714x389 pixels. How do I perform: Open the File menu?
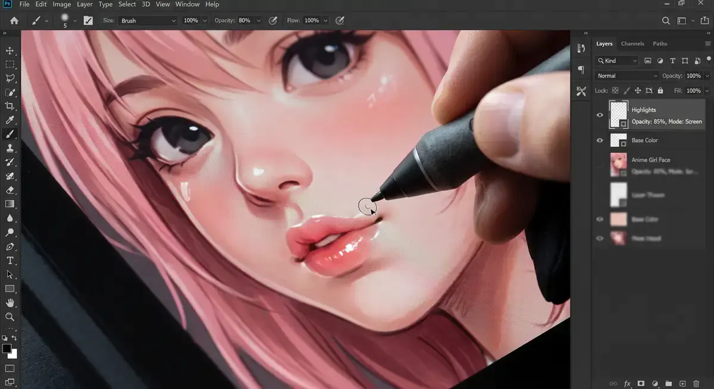(x=24, y=4)
